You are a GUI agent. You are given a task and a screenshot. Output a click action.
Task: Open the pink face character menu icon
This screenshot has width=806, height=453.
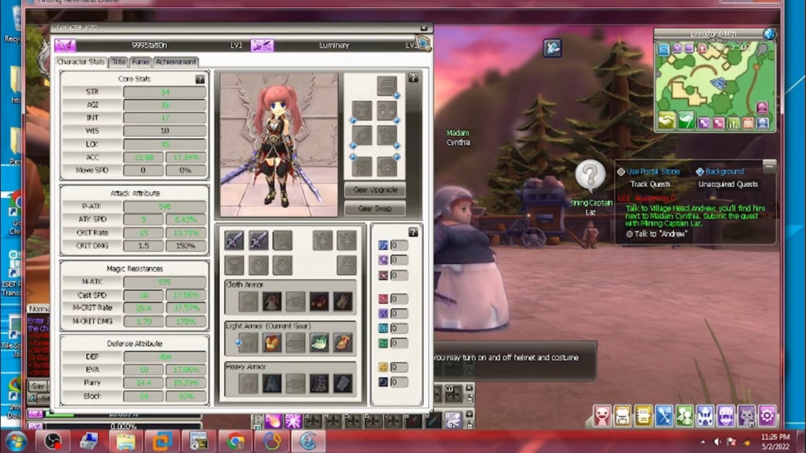pos(602,416)
